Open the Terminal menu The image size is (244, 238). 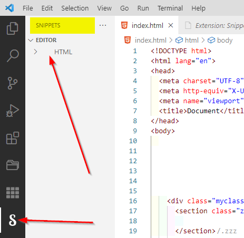[170, 8]
